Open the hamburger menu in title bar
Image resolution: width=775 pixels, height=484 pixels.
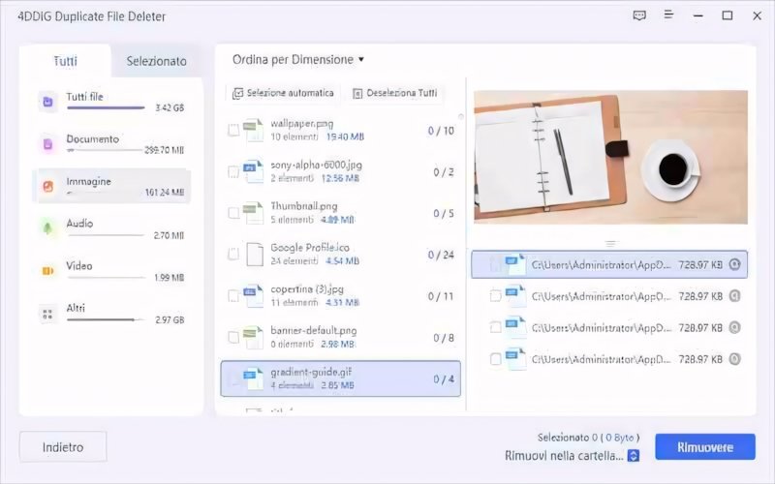[668, 15]
